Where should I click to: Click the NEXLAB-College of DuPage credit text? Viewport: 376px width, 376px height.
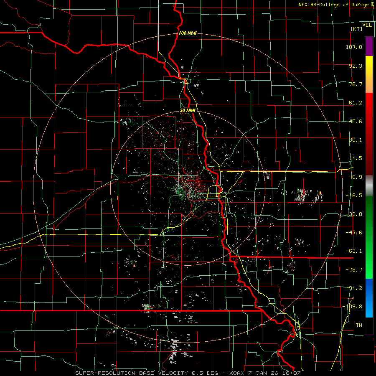coord(333,5)
